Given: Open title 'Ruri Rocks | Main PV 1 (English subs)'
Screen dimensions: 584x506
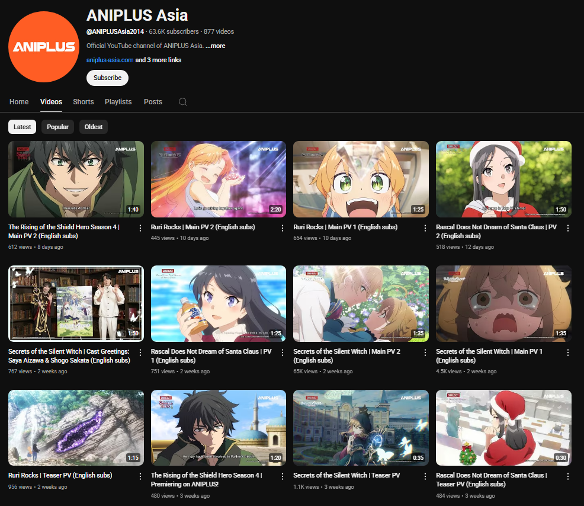Looking at the screenshot, I should (345, 227).
